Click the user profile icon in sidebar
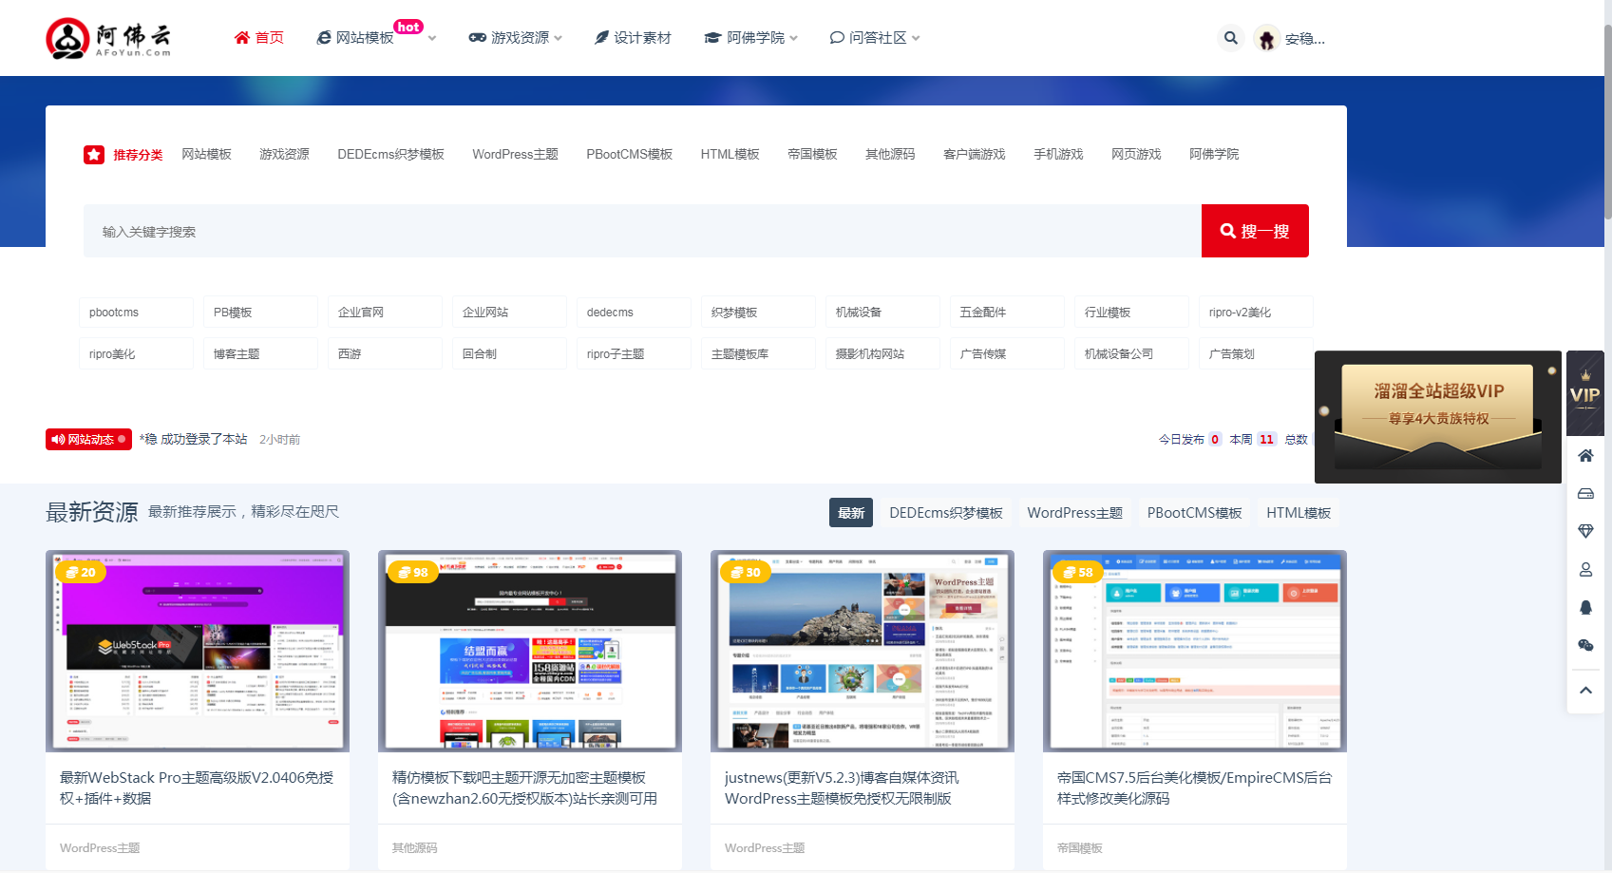1612x873 pixels. (x=1585, y=569)
